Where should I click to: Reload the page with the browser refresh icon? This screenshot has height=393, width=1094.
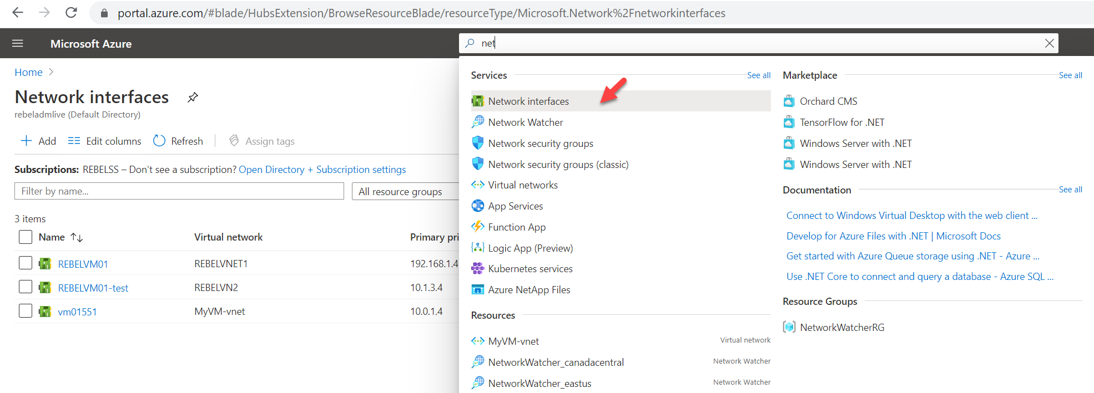(71, 13)
